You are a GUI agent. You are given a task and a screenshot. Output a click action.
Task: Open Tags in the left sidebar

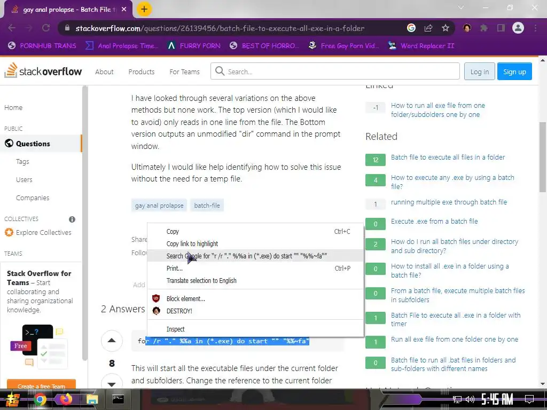point(22,161)
